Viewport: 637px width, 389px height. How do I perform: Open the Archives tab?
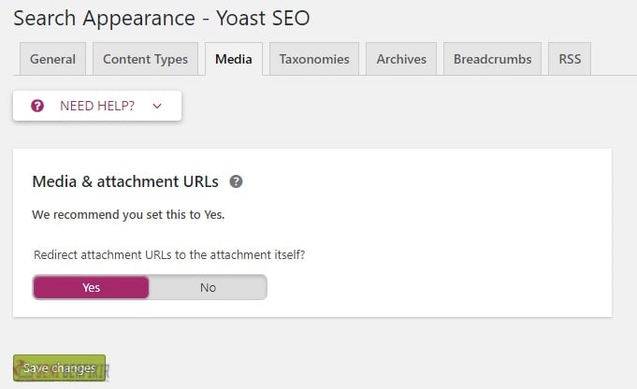point(401,59)
